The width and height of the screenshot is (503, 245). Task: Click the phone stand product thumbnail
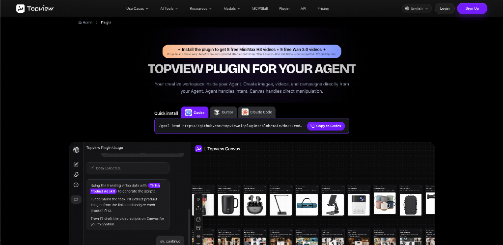pyautogui.click(x=333, y=205)
